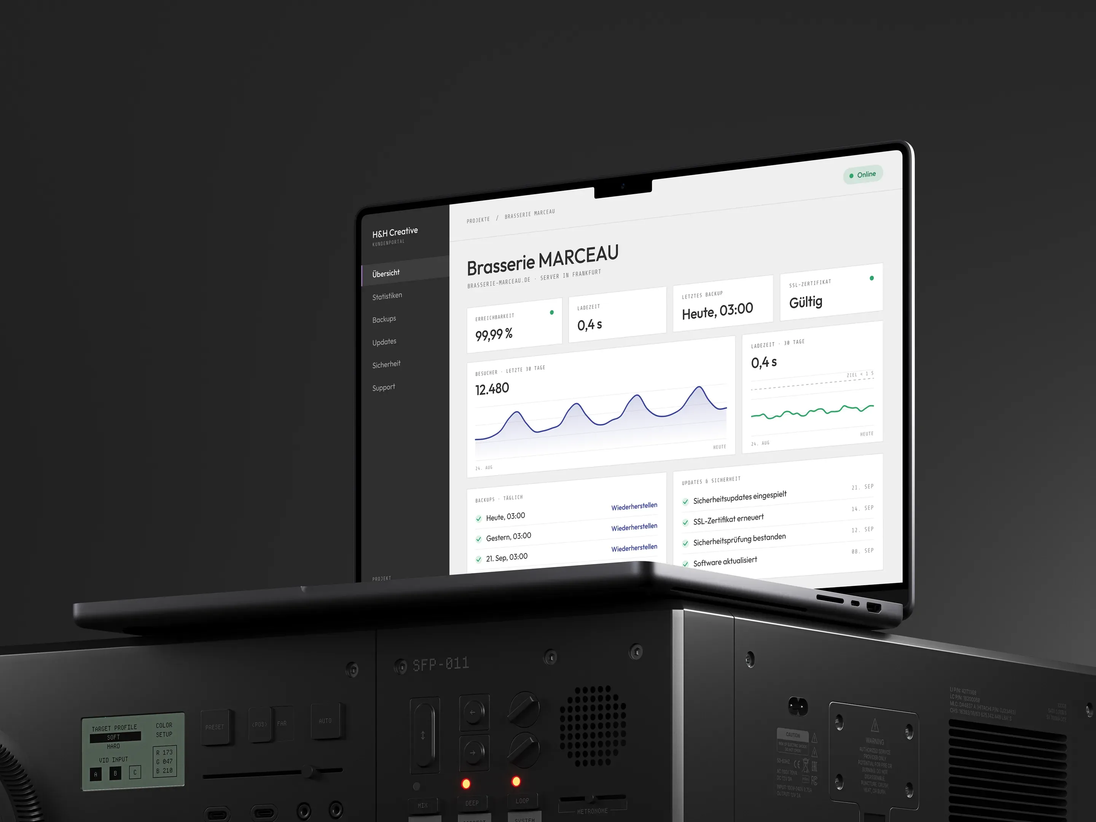The width and height of the screenshot is (1096, 822).
Task: Open the Support sidebar entry
Action: coord(384,387)
